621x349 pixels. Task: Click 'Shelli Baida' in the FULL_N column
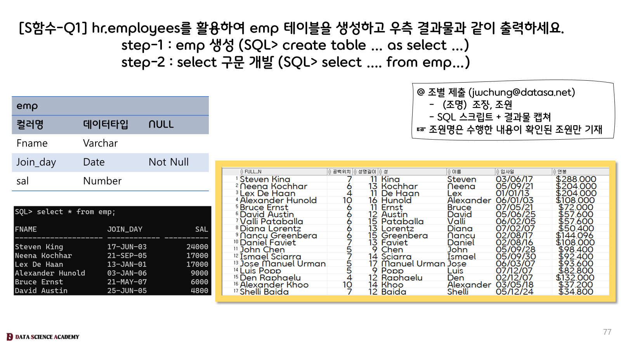[x=264, y=292]
